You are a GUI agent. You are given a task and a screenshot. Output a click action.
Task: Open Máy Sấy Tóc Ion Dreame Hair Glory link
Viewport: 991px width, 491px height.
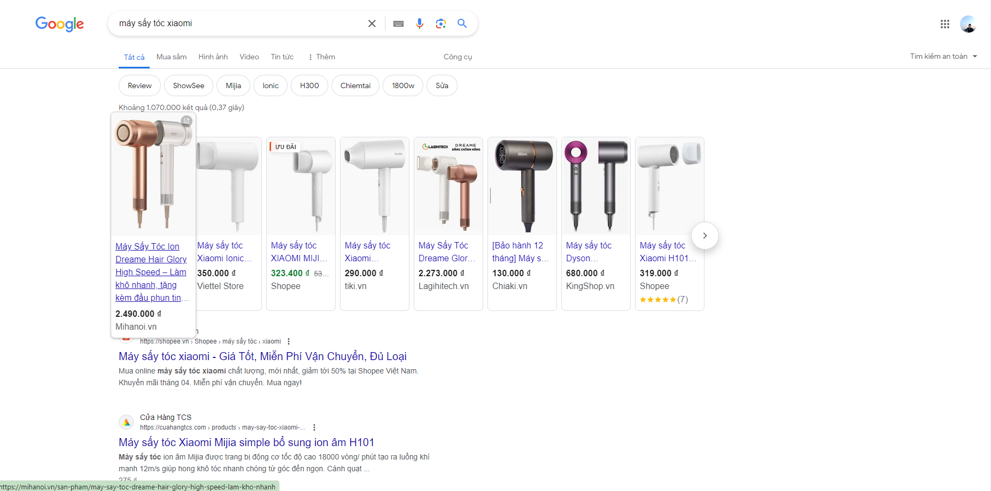(152, 272)
